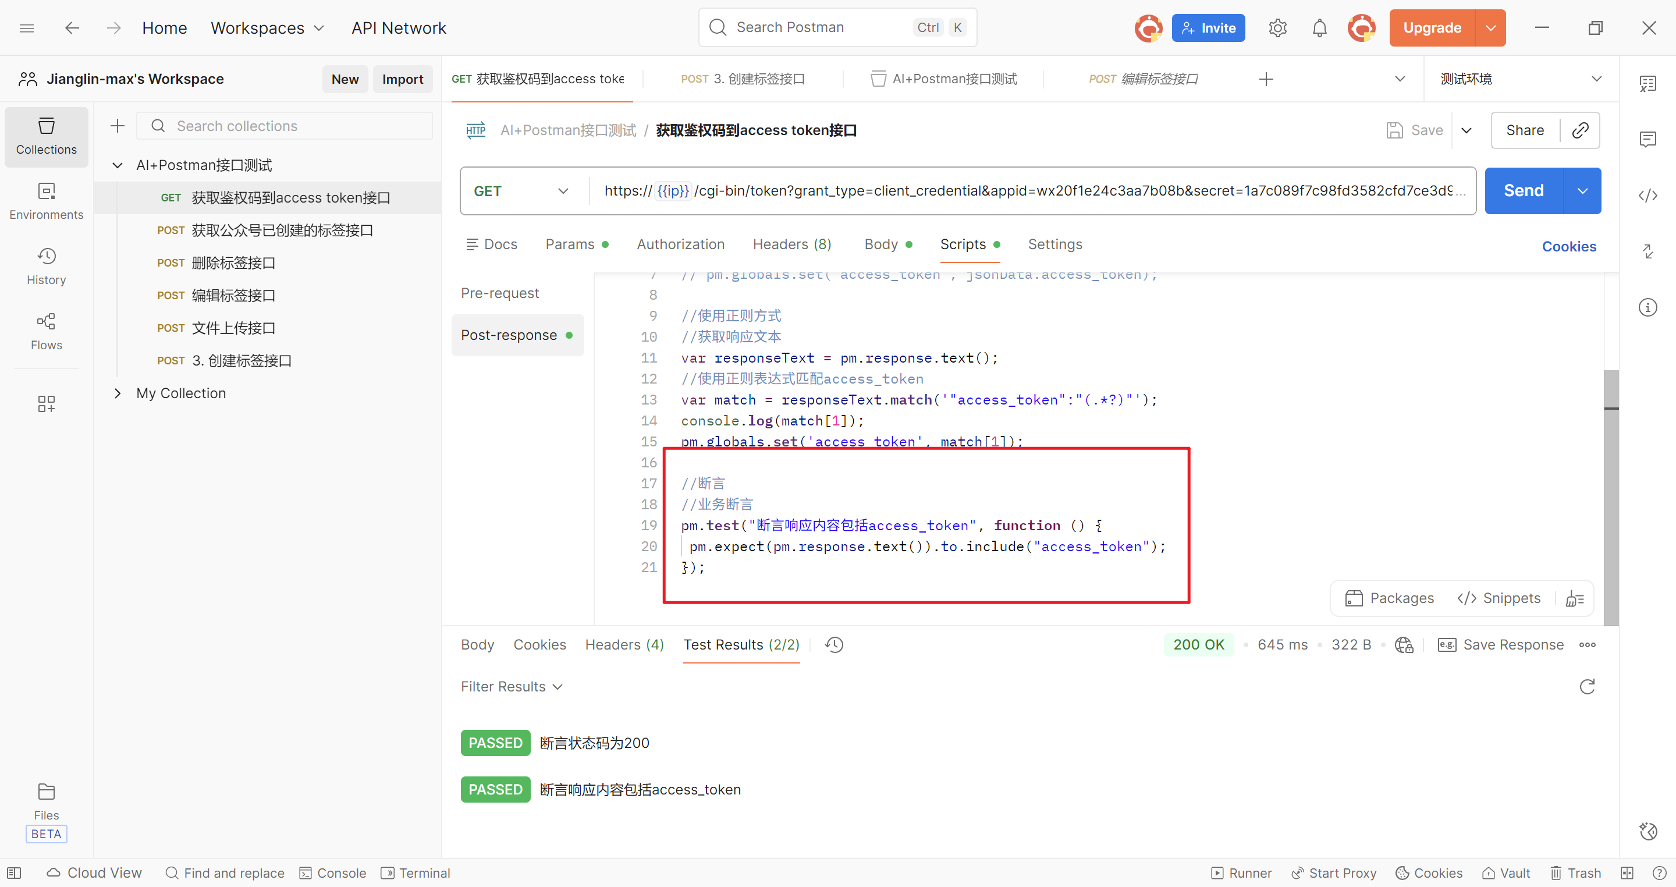1676x887 pixels.
Task: Select the Pre-request script section
Action: (x=500, y=293)
